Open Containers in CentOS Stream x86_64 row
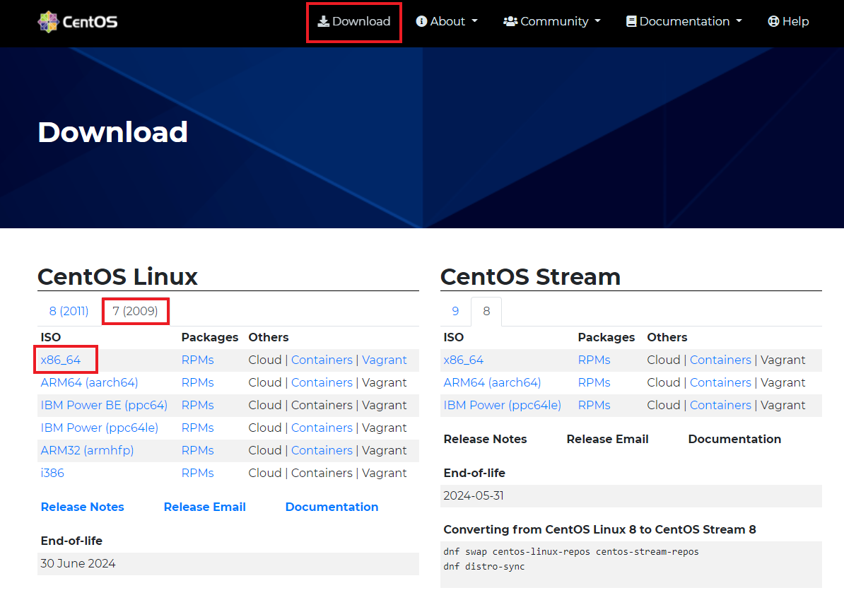 721,360
